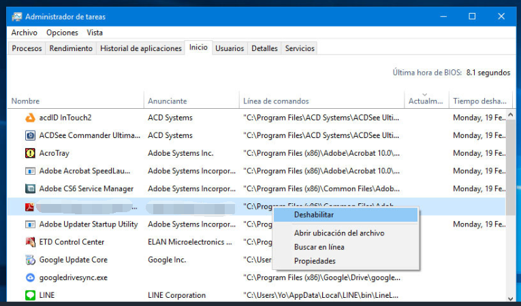Click the scrollbar up arrow
Viewport: 521px width, 306px height.
tap(510, 115)
